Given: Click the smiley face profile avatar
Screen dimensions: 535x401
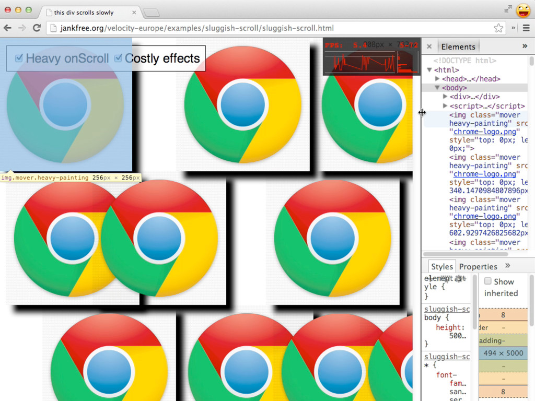Looking at the screenshot, I should [x=523, y=10].
